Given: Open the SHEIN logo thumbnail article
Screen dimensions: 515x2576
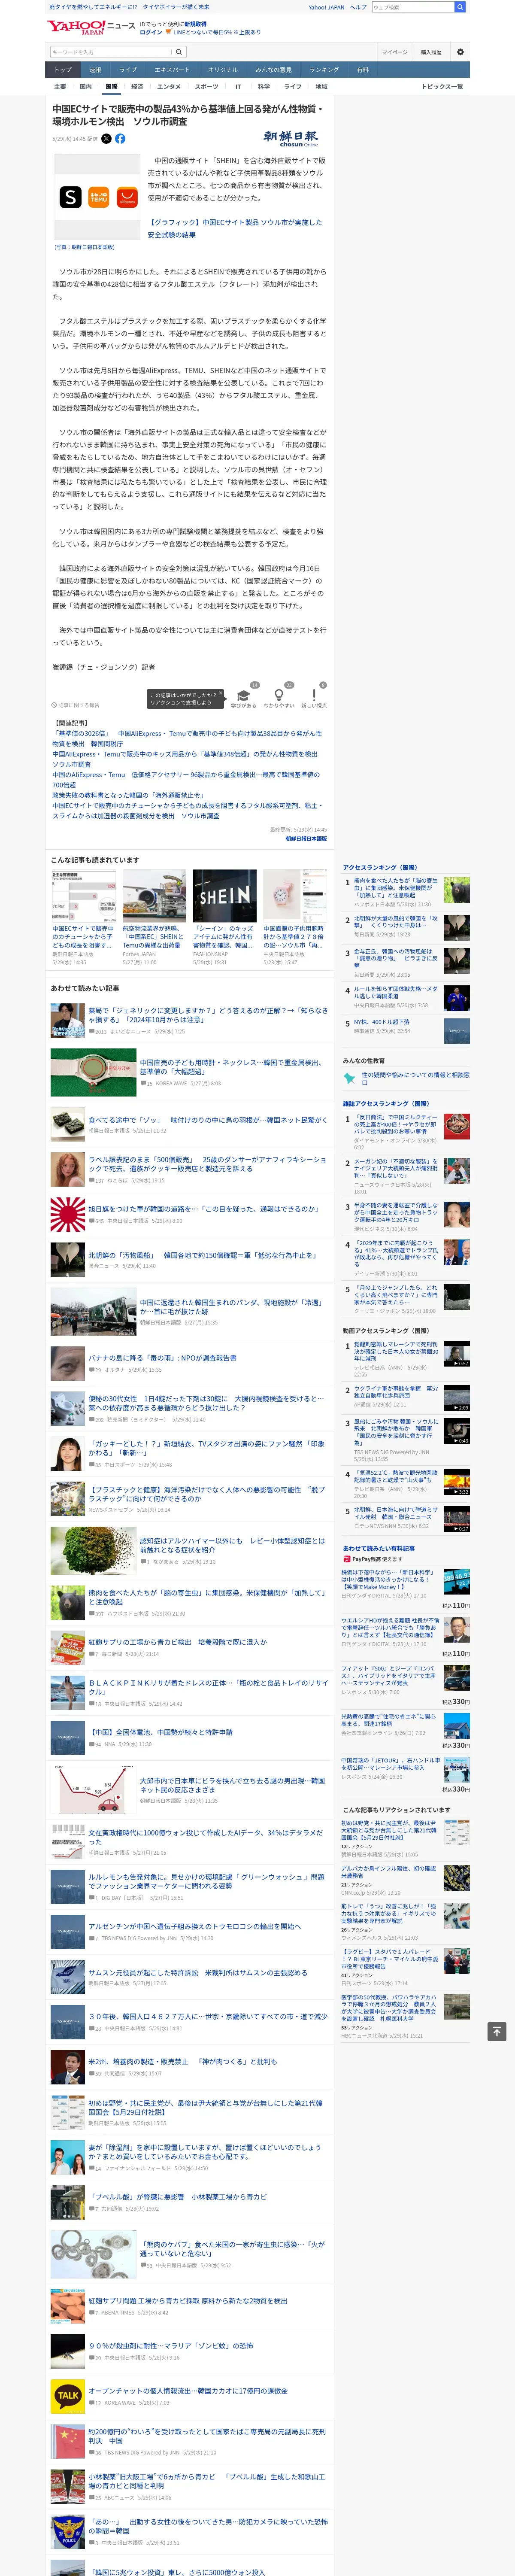Looking at the screenshot, I should (224, 896).
